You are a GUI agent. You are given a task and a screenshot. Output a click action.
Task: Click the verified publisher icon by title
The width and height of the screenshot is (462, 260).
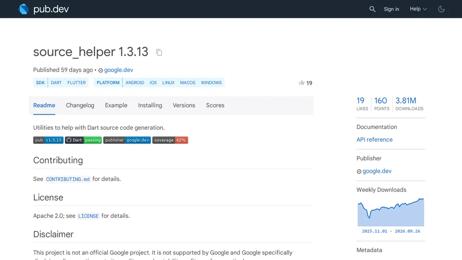tap(101, 71)
